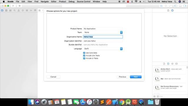
Task: Uncheck Use Core Data
Action: [84, 53]
